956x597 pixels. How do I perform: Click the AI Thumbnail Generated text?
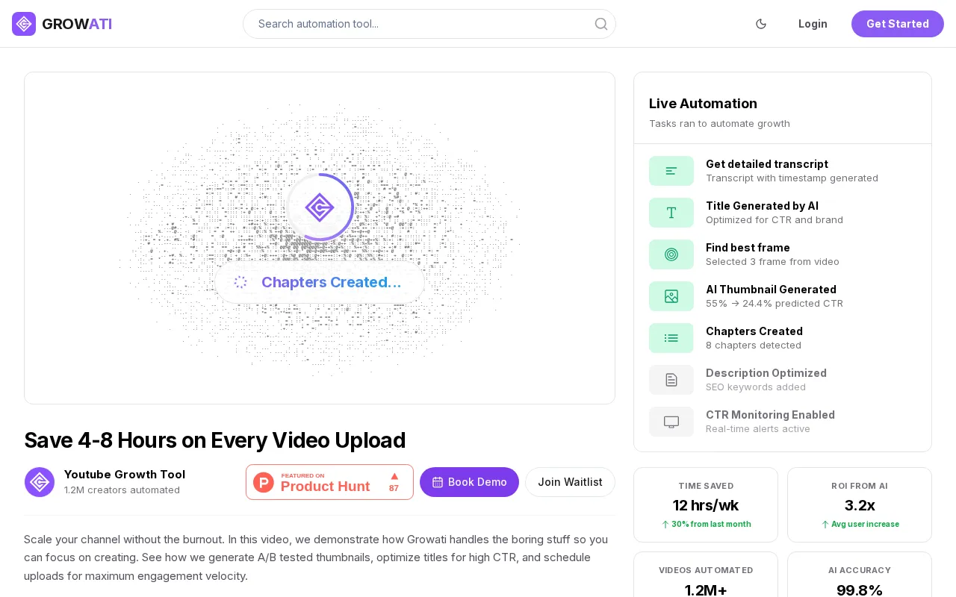tap(771, 290)
